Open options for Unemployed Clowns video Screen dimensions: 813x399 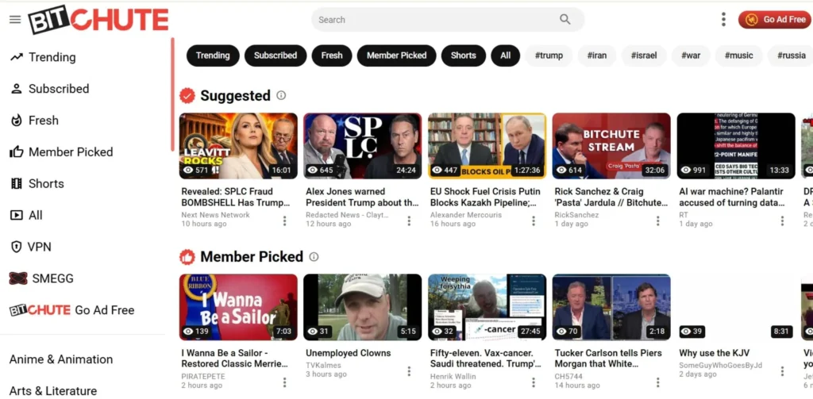point(409,371)
